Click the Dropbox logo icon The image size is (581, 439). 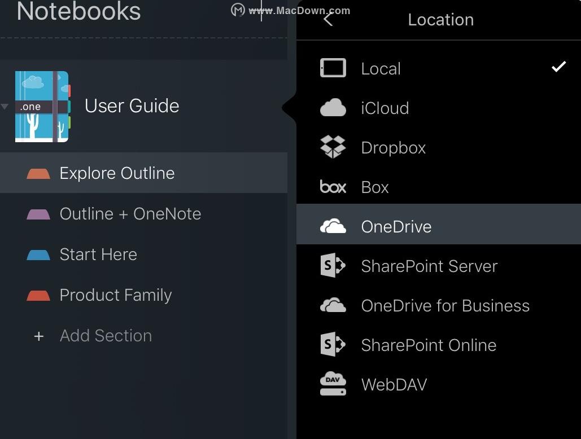[333, 147]
